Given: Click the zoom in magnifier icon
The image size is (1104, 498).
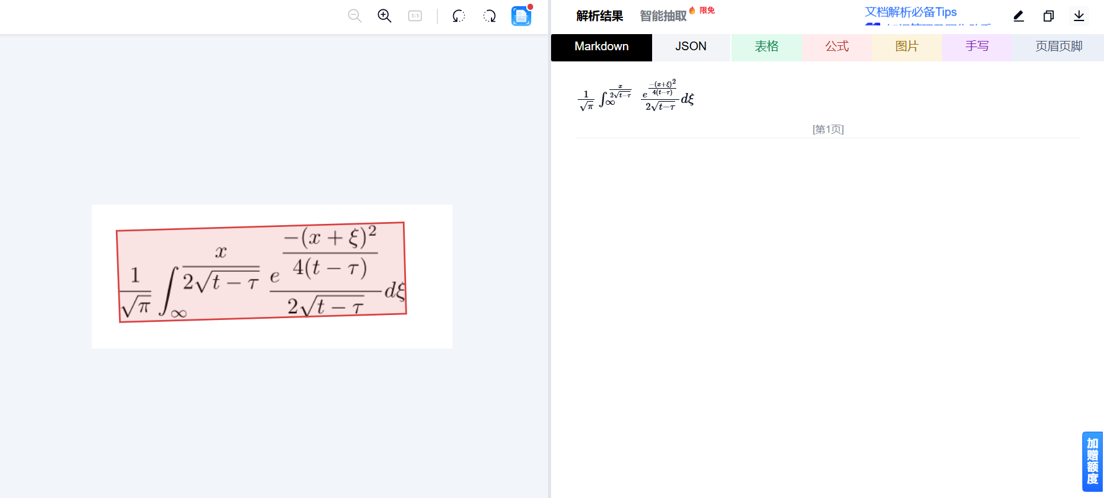Looking at the screenshot, I should tap(384, 16).
